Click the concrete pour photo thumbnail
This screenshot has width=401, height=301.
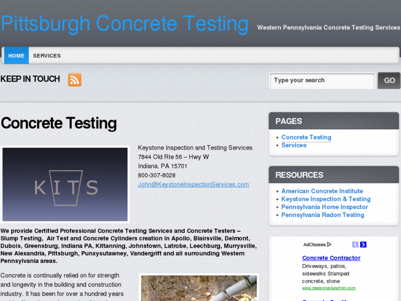(x=199, y=287)
